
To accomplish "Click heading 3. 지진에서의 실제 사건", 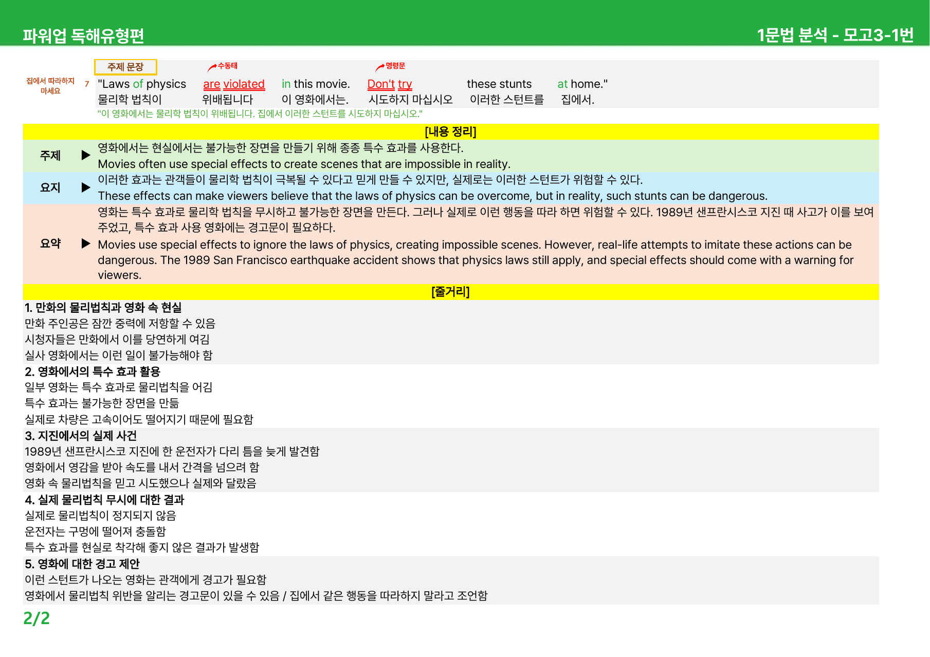I will (81, 436).
